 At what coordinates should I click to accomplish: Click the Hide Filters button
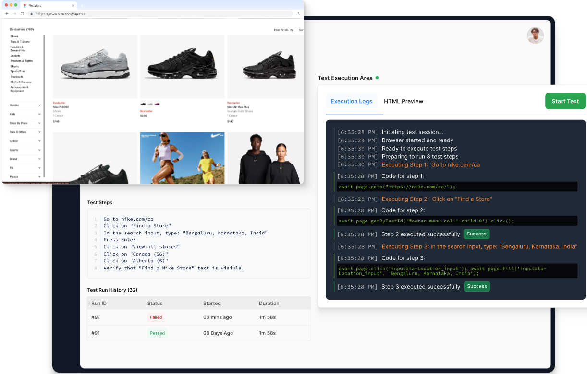click(x=283, y=30)
